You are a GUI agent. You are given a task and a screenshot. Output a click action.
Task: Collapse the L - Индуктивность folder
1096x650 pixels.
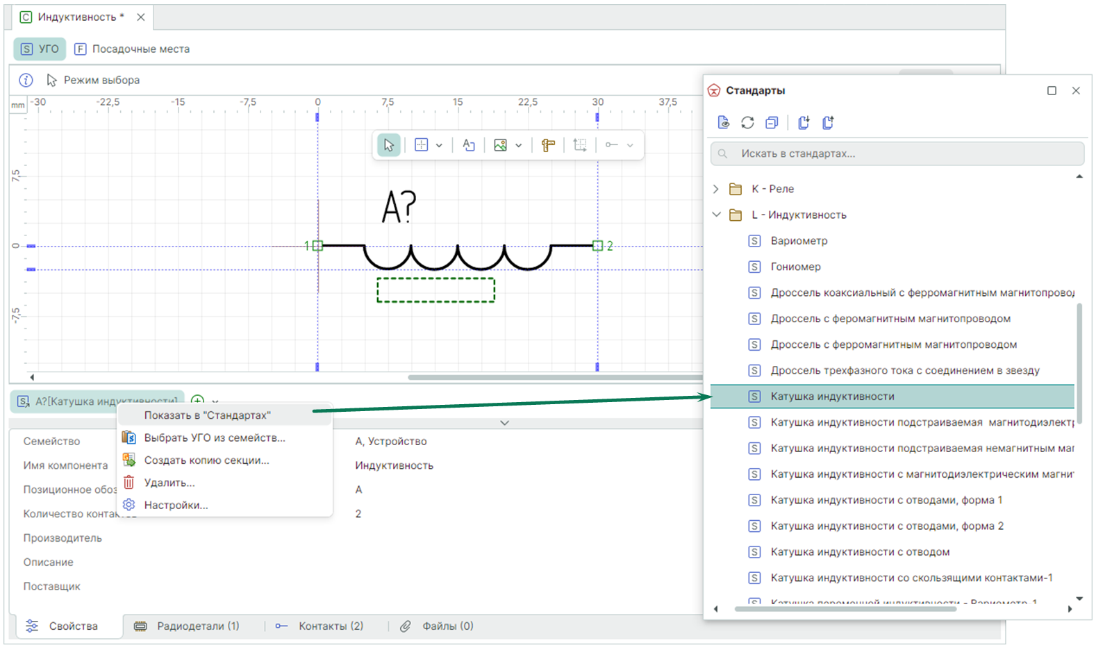pos(716,215)
